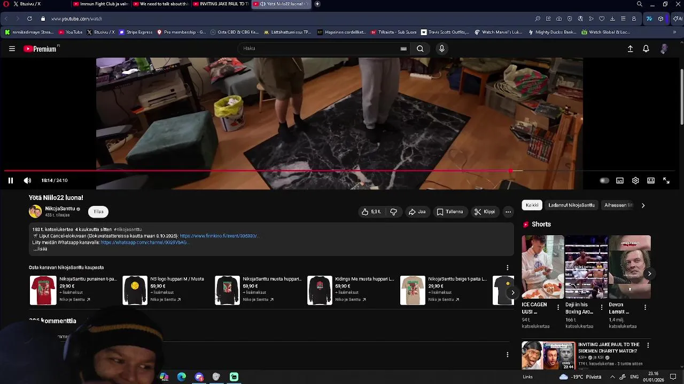Image resolution: width=684 pixels, height=384 pixels.
Task: Open the player settings gear
Action: coord(635,181)
